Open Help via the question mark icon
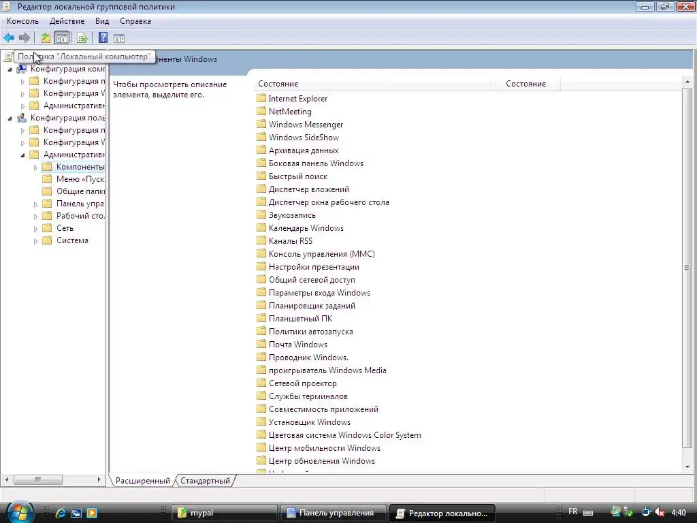697x523 pixels. [103, 38]
